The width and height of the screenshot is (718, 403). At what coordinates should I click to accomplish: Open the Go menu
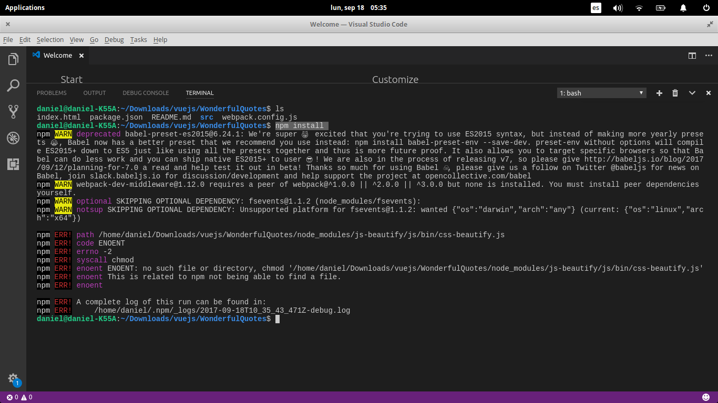[x=94, y=39]
